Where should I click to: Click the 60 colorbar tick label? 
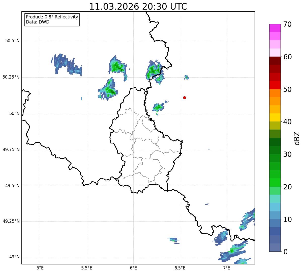click(x=287, y=57)
